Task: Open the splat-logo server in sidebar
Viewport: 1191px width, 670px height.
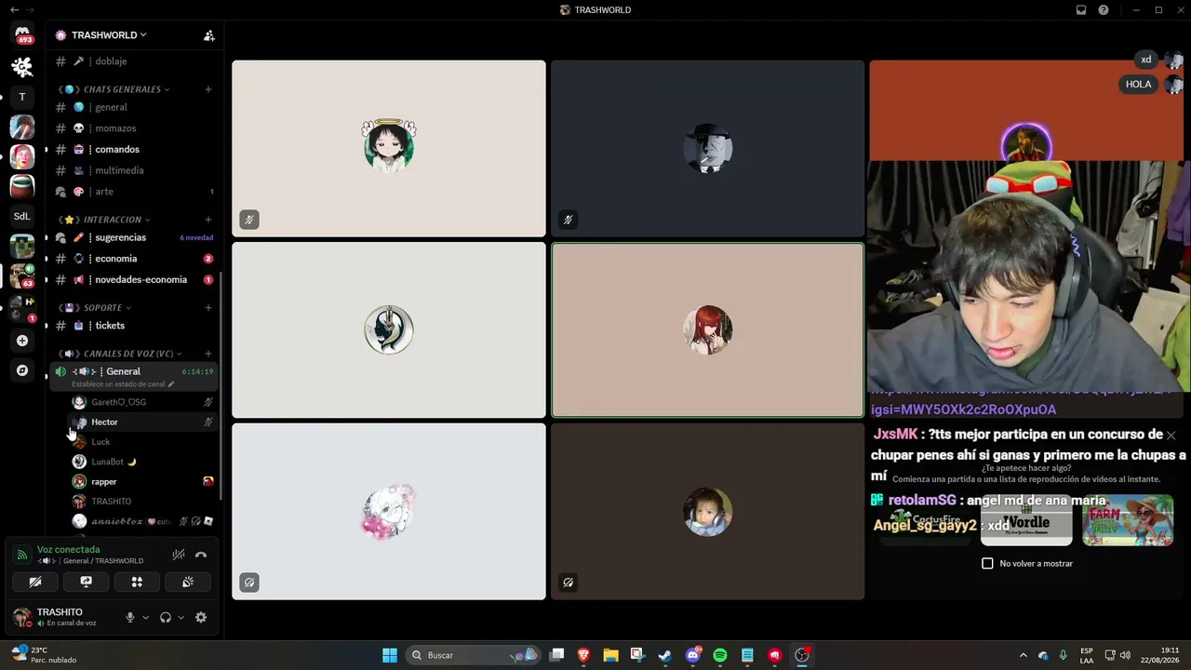Action: (x=22, y=66)
